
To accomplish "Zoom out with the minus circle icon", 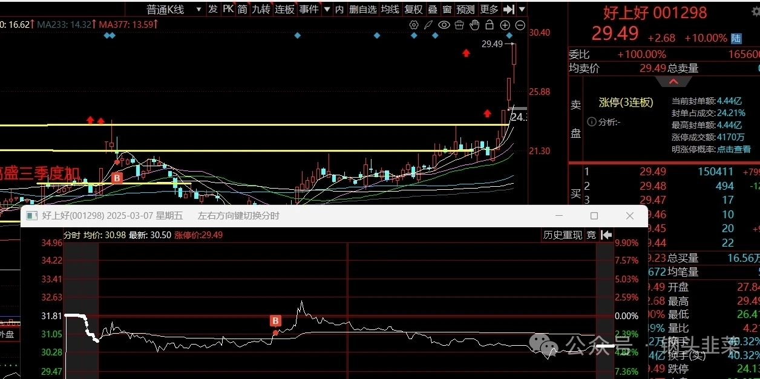I will pyautogui.click(x=520, y=25).
